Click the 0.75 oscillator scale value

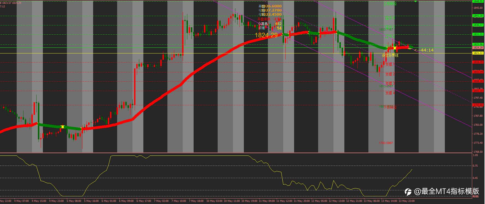tap(475, 166)
